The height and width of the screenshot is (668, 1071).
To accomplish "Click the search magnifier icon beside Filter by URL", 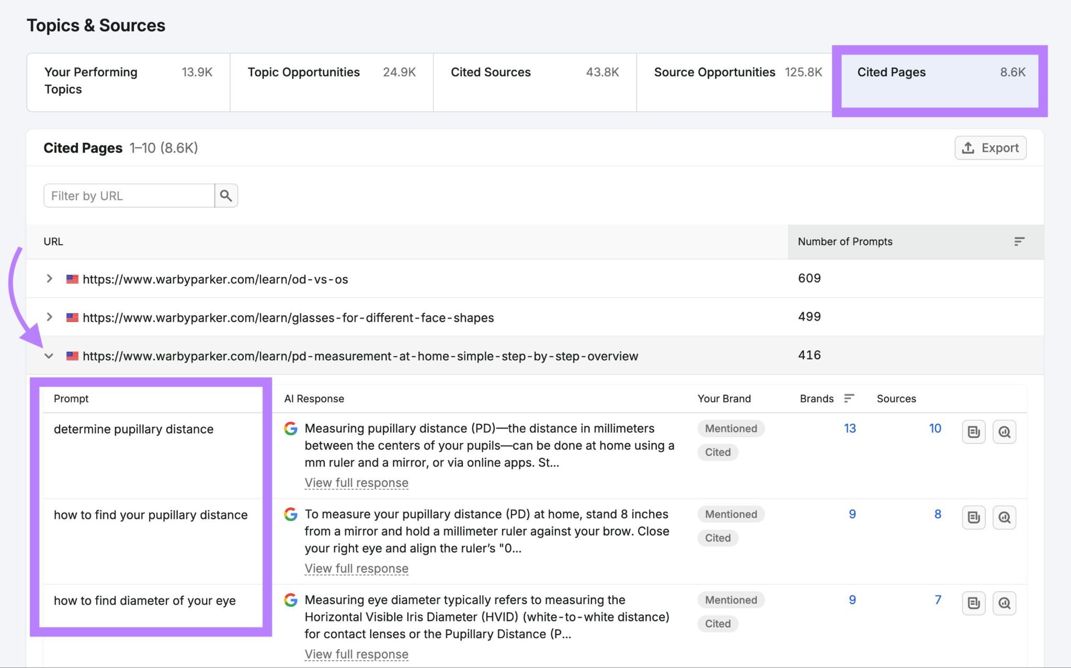I will tap(226, 196).
